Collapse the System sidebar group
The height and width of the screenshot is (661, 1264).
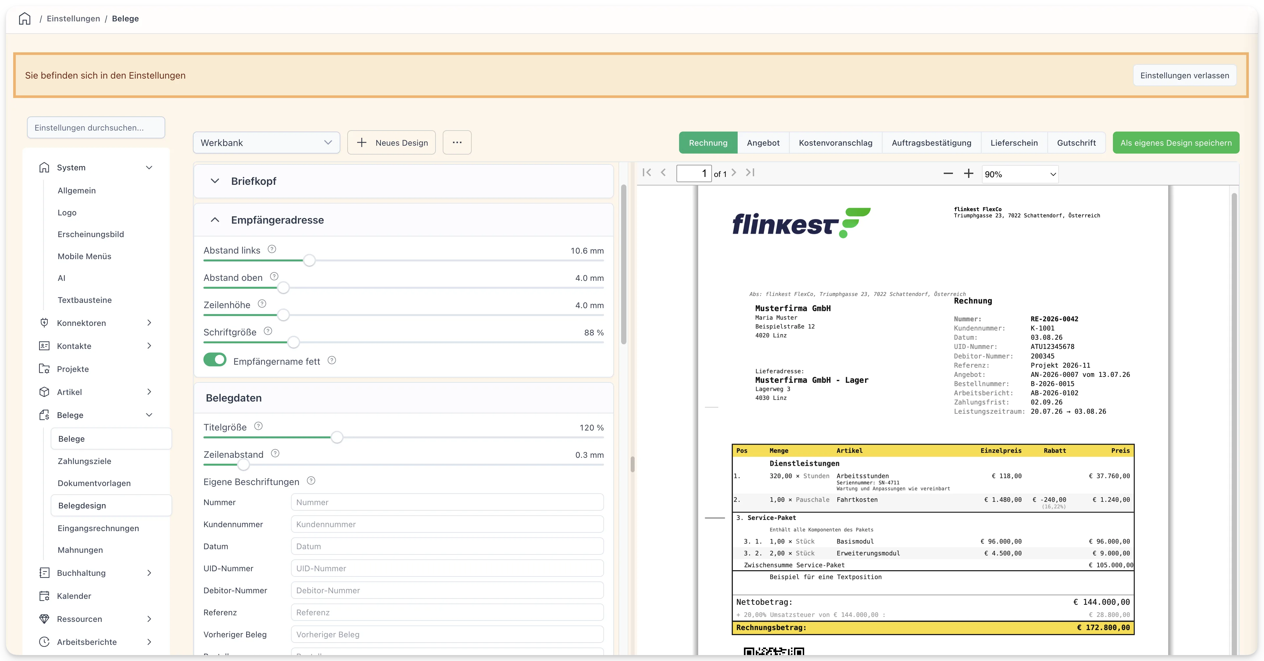coord(149,168)
